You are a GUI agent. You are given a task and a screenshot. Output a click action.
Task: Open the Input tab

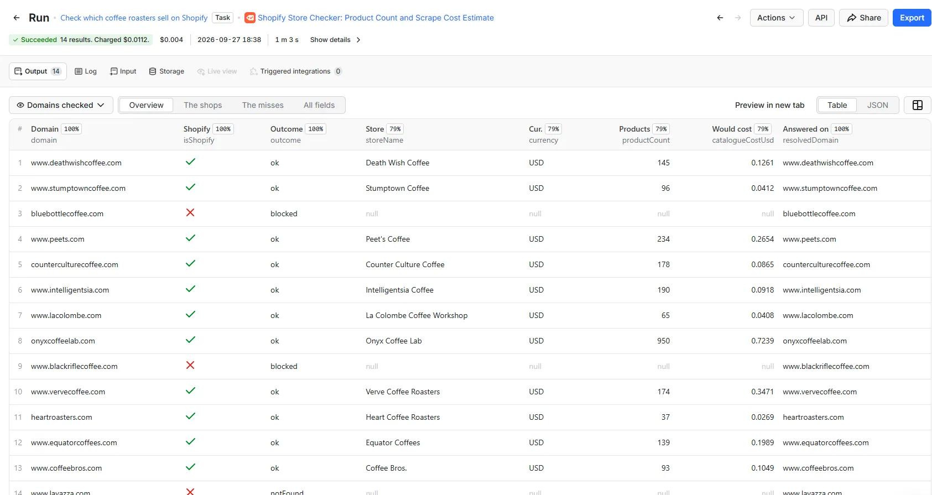click(123, 71)
